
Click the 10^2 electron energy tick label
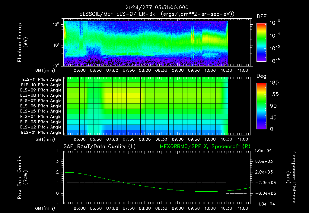pyautogui.click(x=56, y=24)
